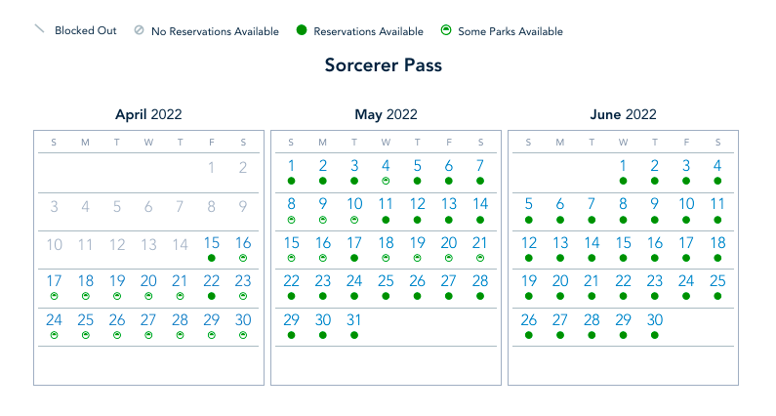The image size is (776, 416).
Task: Click the June 2022 month heading
Action: 623,114
